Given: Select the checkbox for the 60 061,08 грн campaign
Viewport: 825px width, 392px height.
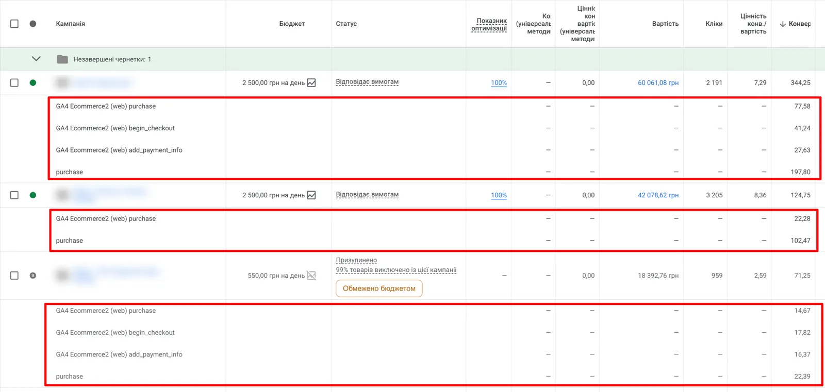Looking at the screenshot, I should point(14,82).
